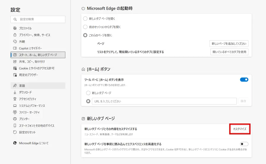Click the 既定のブラウザー icon
The width and height of the screenshot is (266, 164).
(15, 75)
